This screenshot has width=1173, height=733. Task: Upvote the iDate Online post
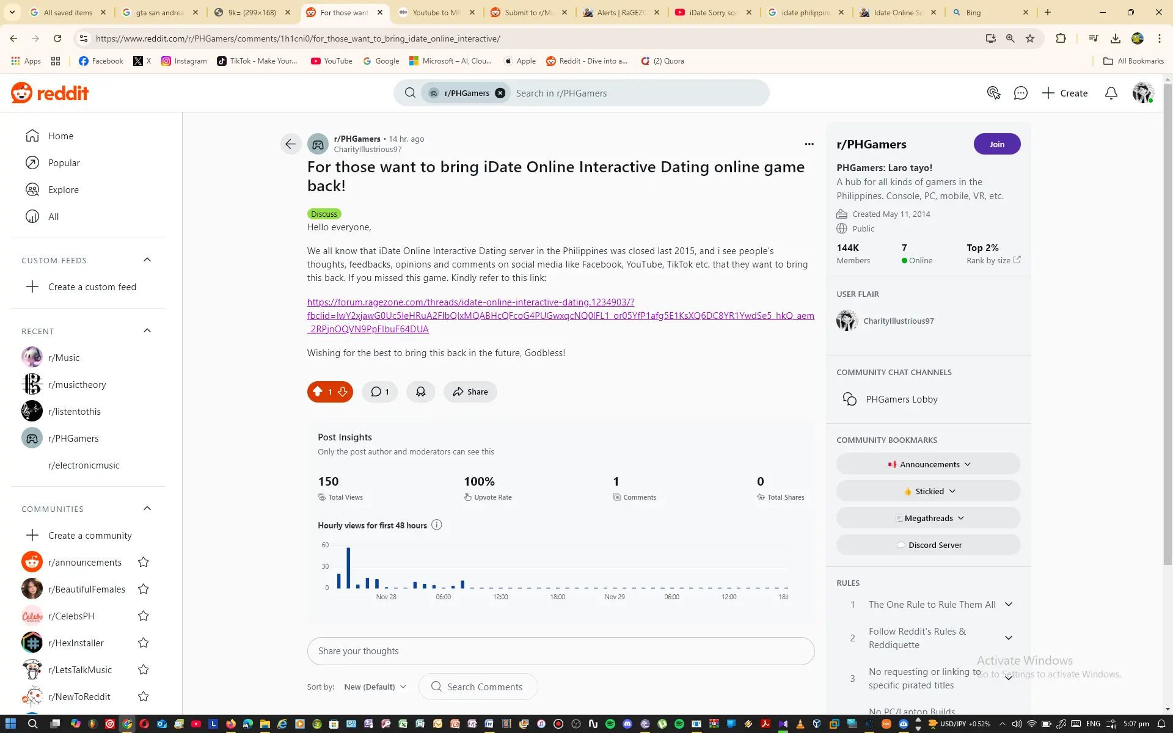pos(318,392)
